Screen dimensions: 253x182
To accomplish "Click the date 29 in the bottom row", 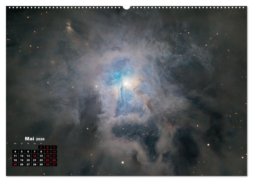I will click(41, 164).
